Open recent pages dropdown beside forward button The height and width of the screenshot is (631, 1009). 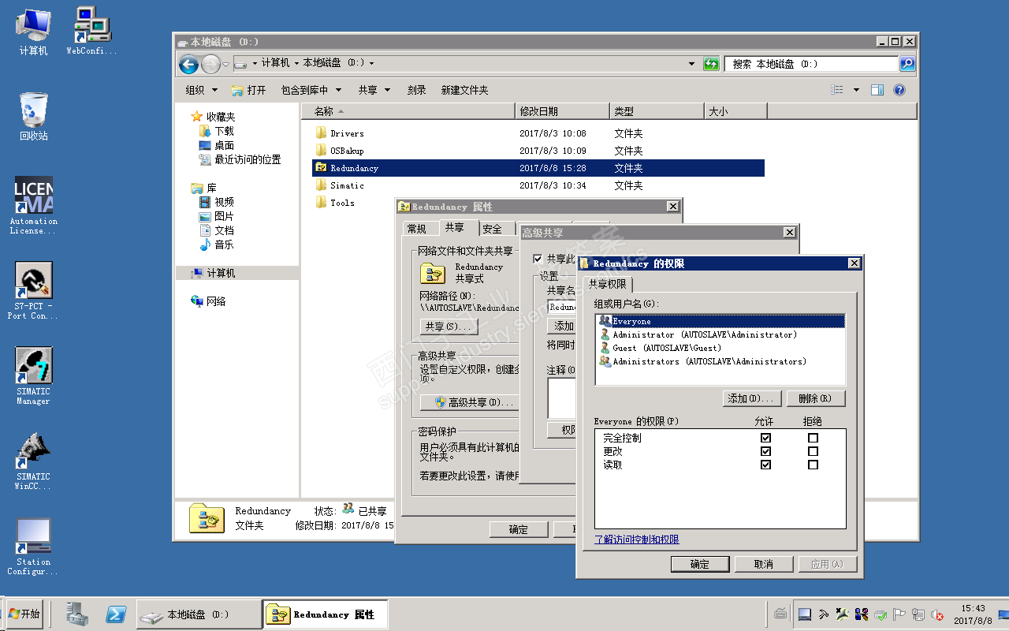coord(226,64)
